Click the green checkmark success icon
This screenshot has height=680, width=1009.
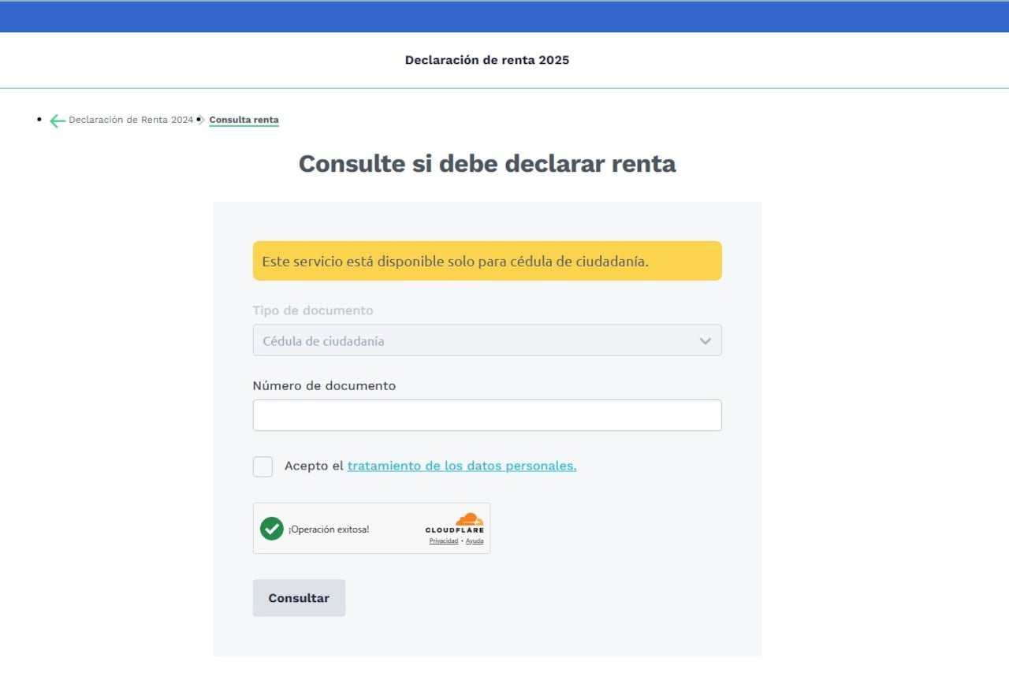click(271, 528)
